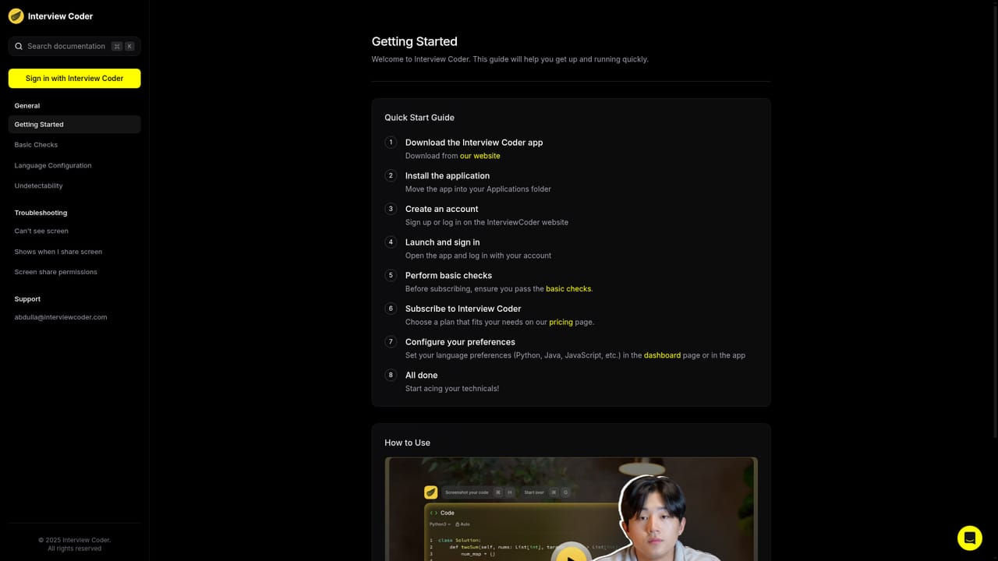Click the "Start acing your technicals!" line
The width and height of the screenshot is (998, 561).
pos(452,389)
